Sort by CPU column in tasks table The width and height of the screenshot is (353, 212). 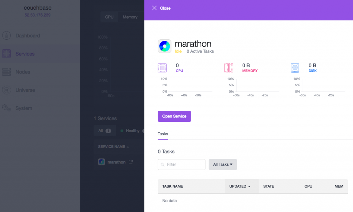pos(308,186)
